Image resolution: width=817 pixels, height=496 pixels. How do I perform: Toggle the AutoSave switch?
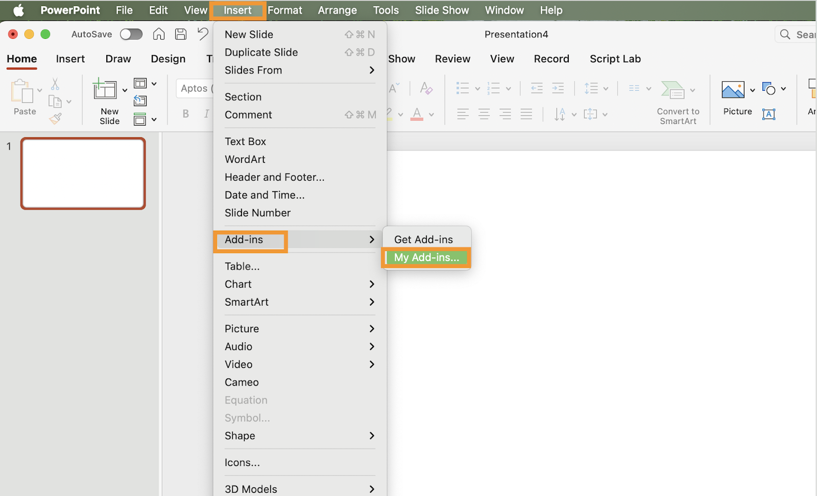point(131,34)
